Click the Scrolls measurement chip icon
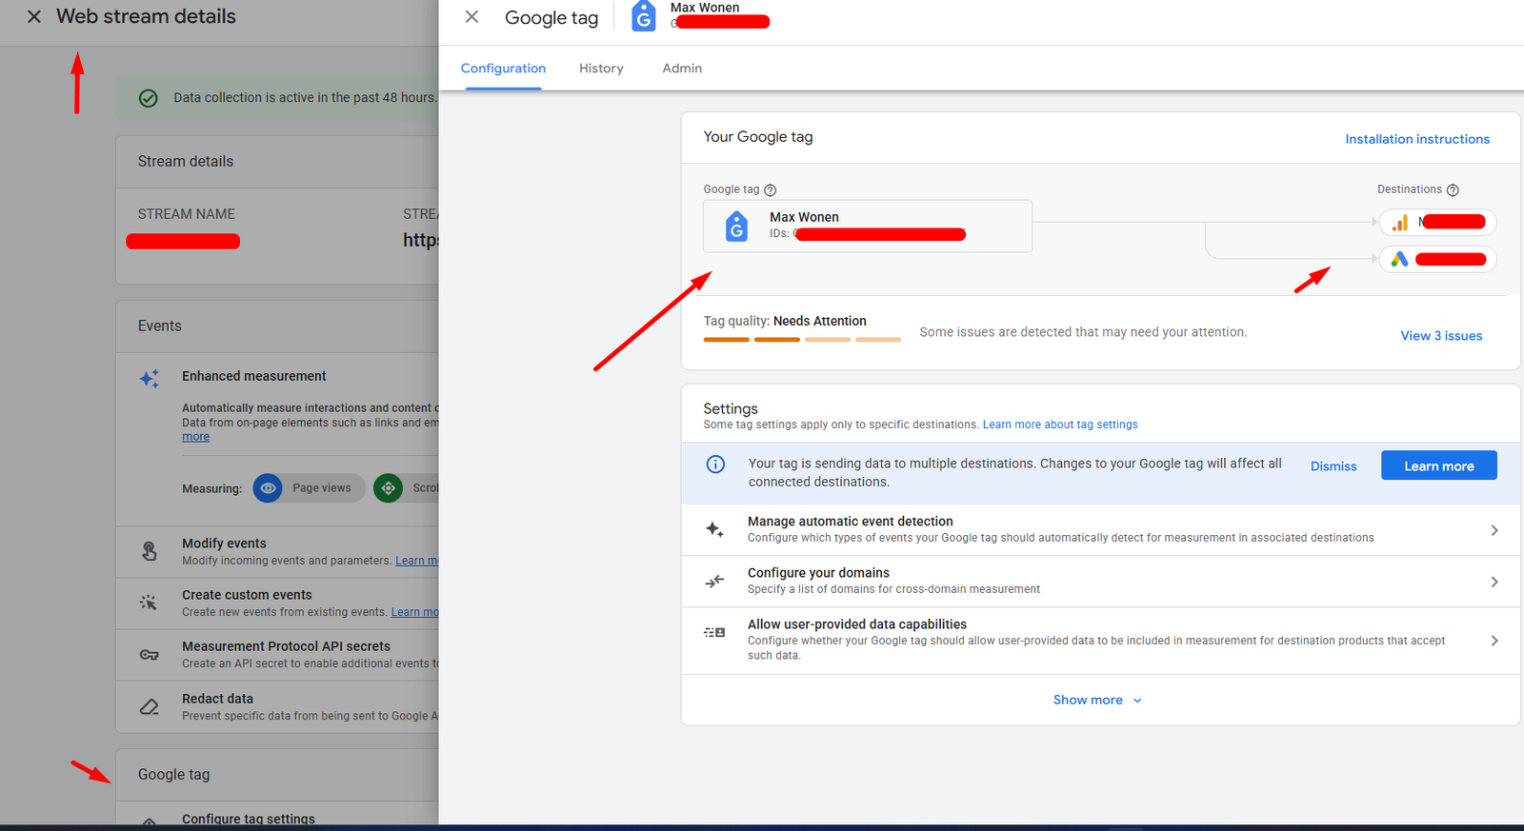1524x831 pixels. 389,488
